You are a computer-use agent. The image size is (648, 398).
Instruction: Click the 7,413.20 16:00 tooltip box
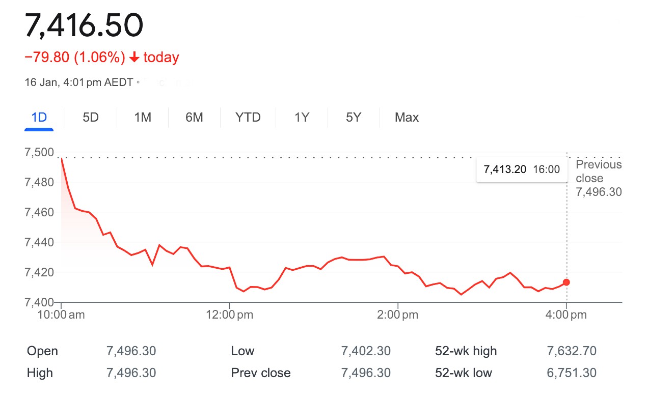pos(522,169)
